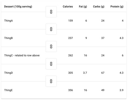Click link icon between ThingA and ThingB
Viewport: 128px width, 101px height.
(51, 29)
